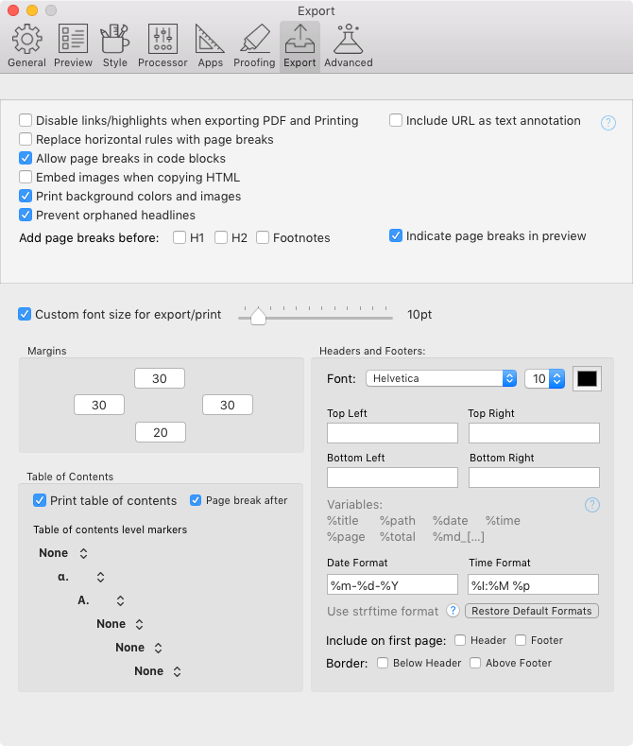The image size is (633, 746).
Task: Click the right margin field showing 30
Action: point(227,405)
